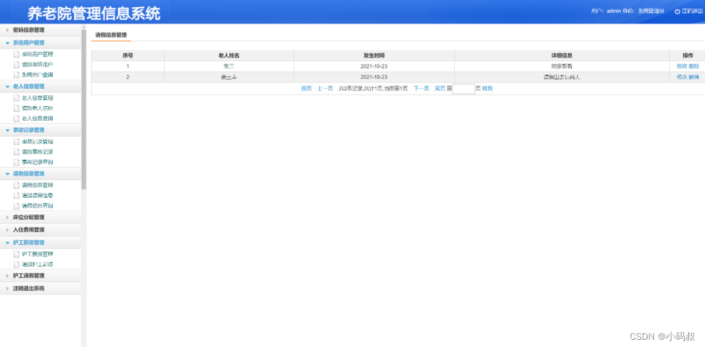Select 增加护工薪资 text in sidebar
This screenshot has height=347, width=705.
click(x=38, y=264)
